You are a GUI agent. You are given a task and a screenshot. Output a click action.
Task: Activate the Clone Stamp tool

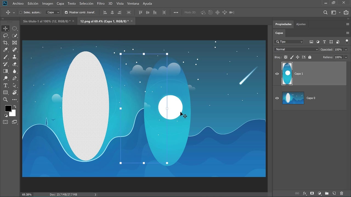coord(15,57)
